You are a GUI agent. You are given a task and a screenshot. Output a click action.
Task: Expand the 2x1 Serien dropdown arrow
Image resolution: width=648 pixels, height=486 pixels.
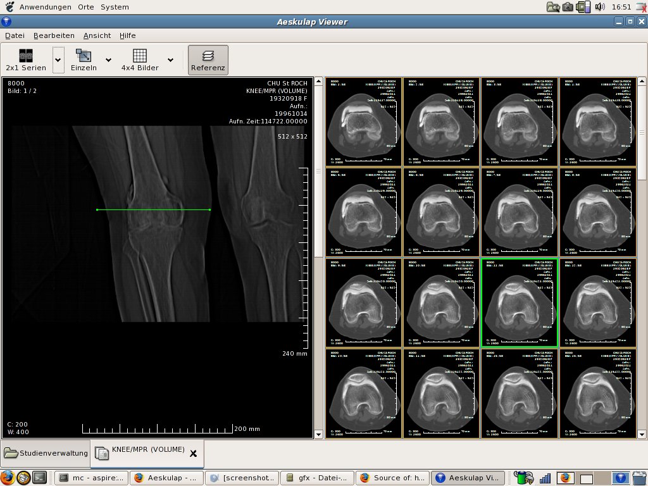[58, 60]
